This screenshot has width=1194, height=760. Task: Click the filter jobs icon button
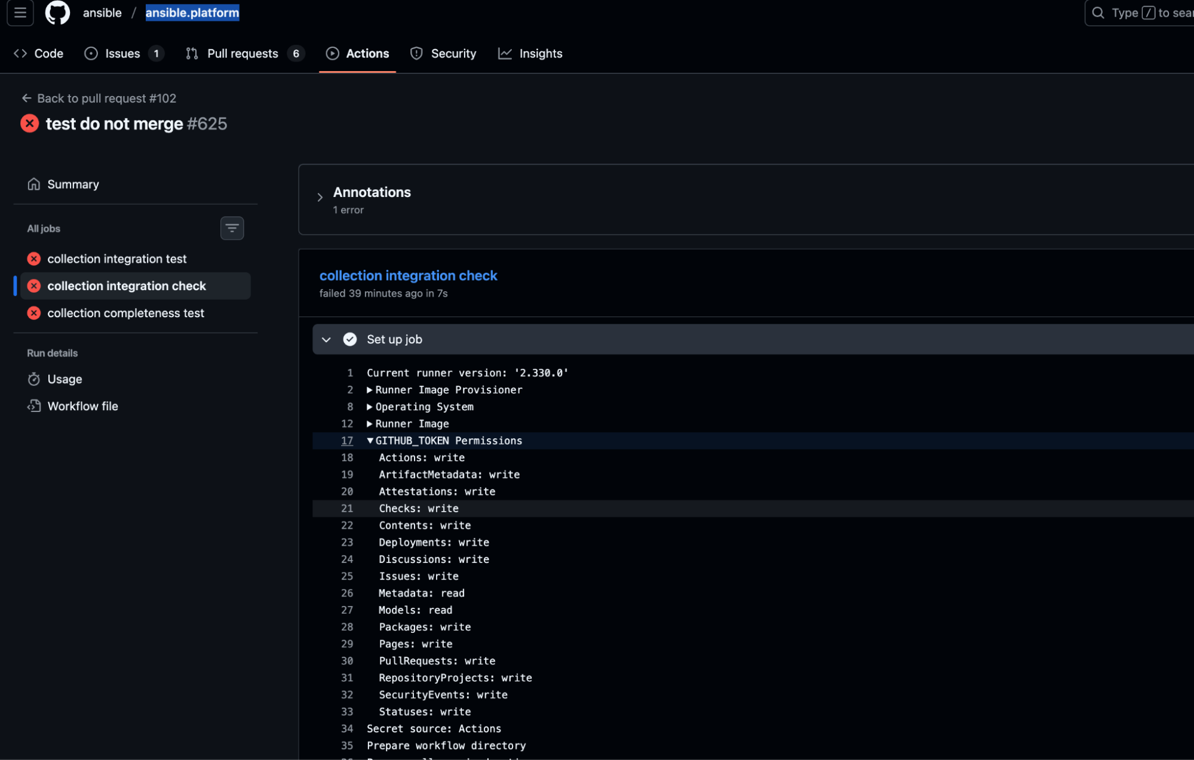[232, 228]
